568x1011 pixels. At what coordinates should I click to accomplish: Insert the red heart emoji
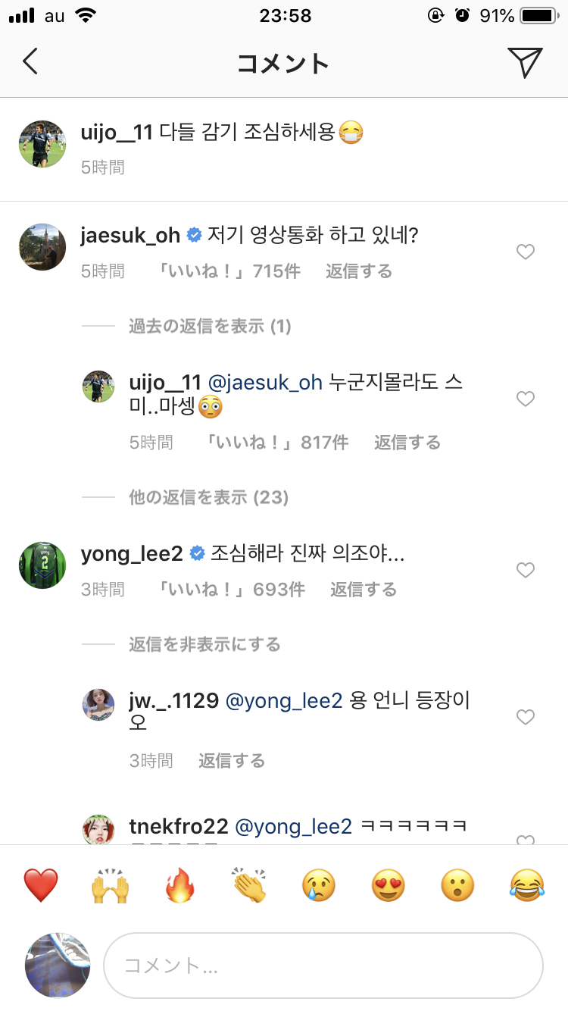coord(41,885)
